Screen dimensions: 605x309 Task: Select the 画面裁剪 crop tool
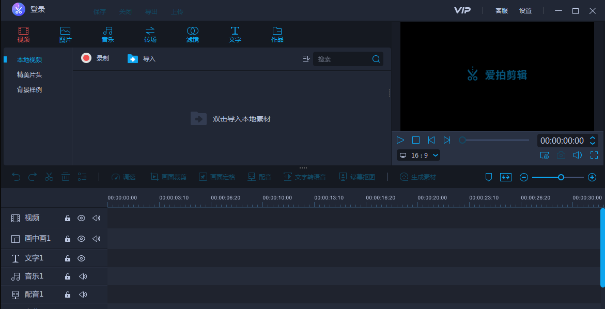[168, 177]
